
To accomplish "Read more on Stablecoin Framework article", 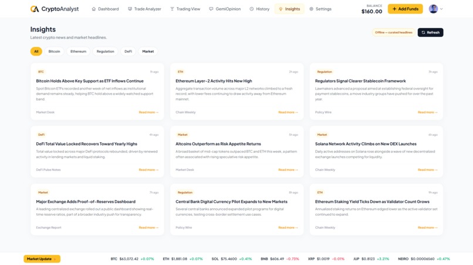I will pyautogui.click(x=427, y=112).
